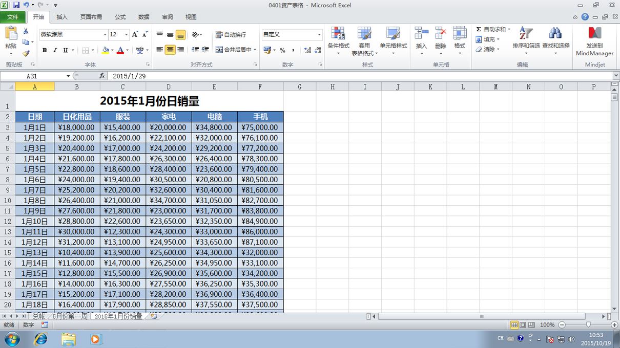Toggle Underline formatting

coord(65,50)
